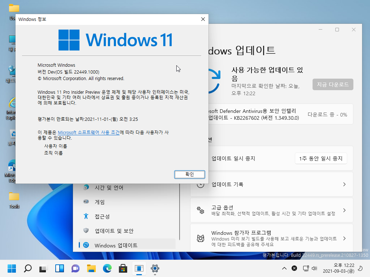Click the network tray icon
This screenshot has height=277, width=370.
point(306,268)
